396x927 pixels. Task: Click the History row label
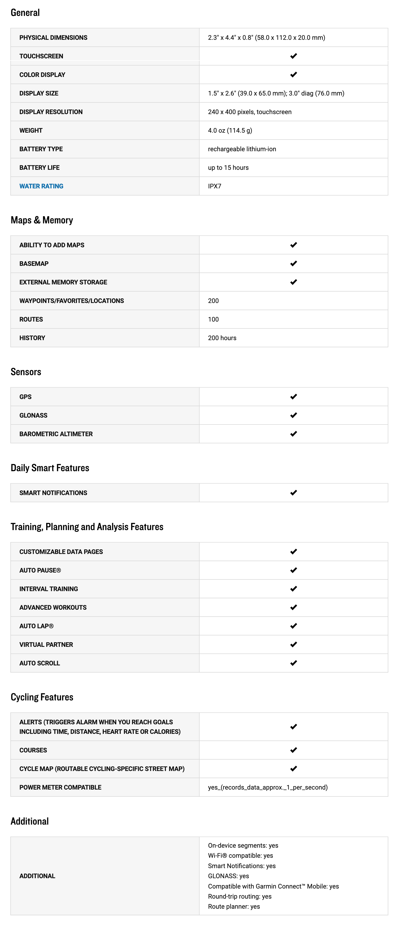coord(32,338)
